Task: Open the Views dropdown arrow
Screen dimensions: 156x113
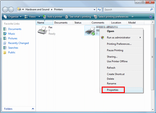Action: coord(39,17)
